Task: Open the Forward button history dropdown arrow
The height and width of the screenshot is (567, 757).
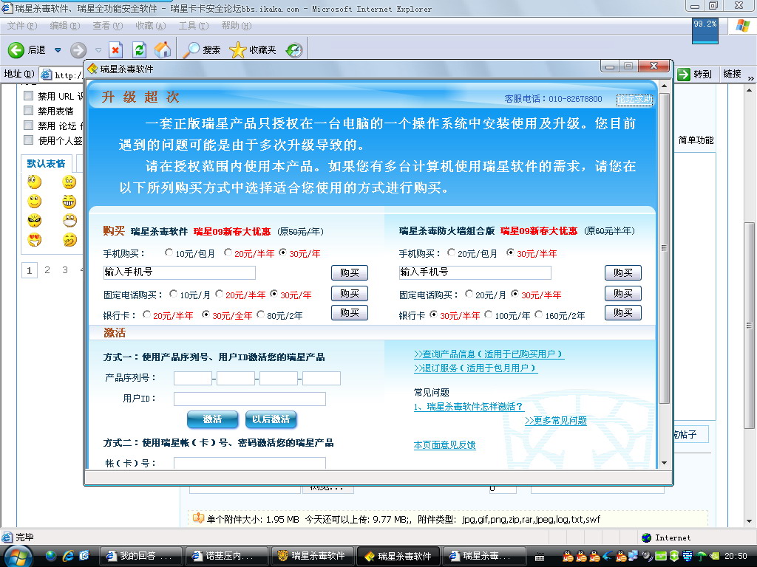Action: [x=98, y=49]
